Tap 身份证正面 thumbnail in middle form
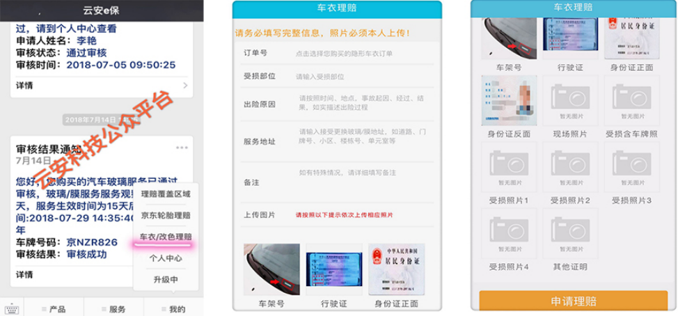Screen dimensions: 678x316 pyautogui.click(x=397, y=269)
